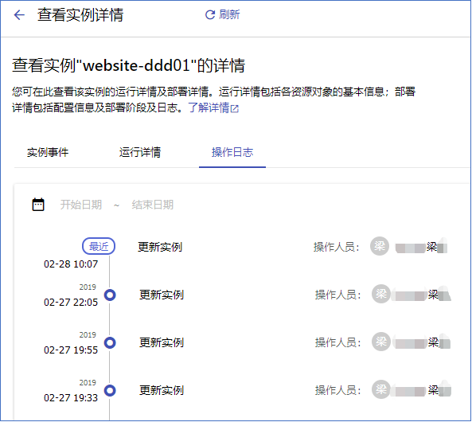The image size is (472, 422).
Task: Click 更新实例 entry at 02-28 10:07
Action: 160,247
